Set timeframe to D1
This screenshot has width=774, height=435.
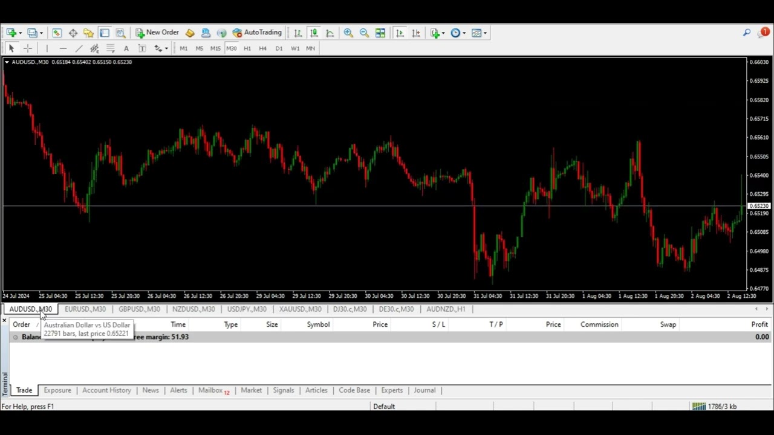pyautogui.click(x=279, y=48)
